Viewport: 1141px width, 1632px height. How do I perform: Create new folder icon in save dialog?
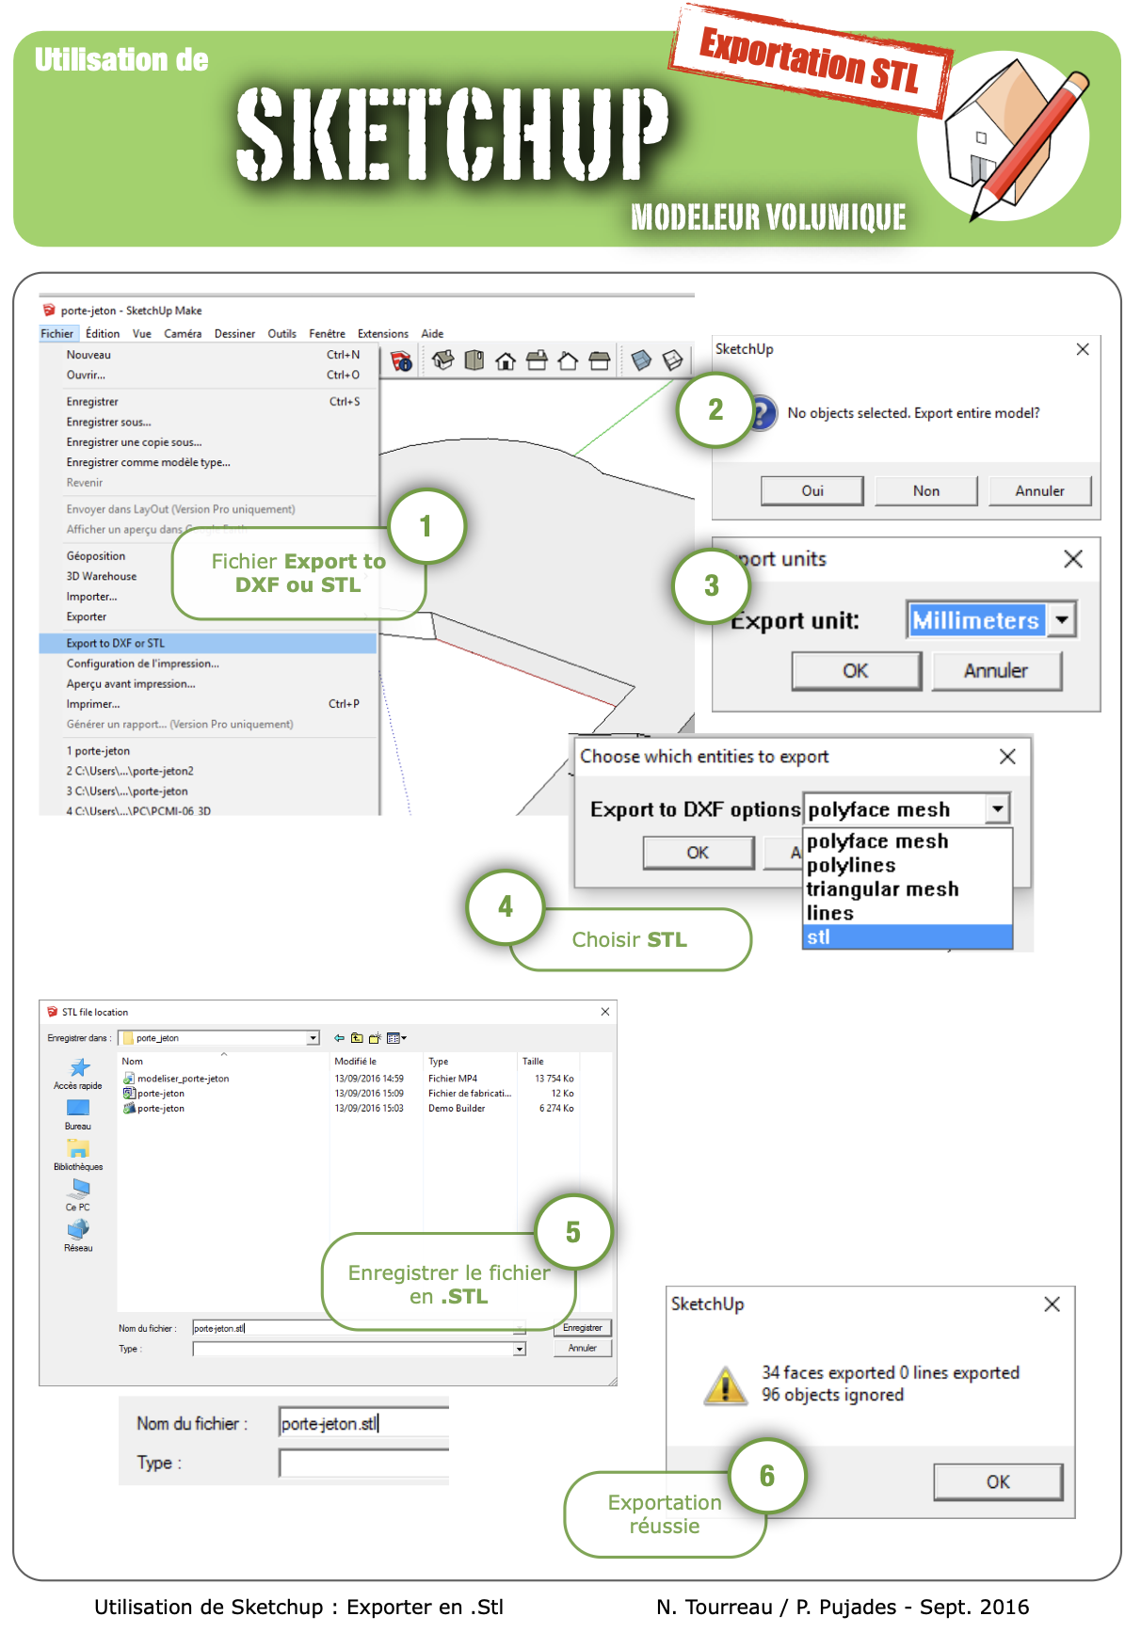click(375, 1038)
